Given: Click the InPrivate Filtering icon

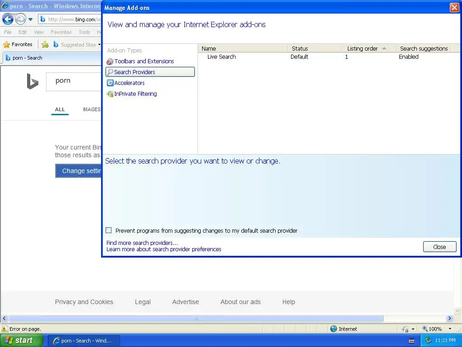Looking at the screenshot, I should point(110,94).
